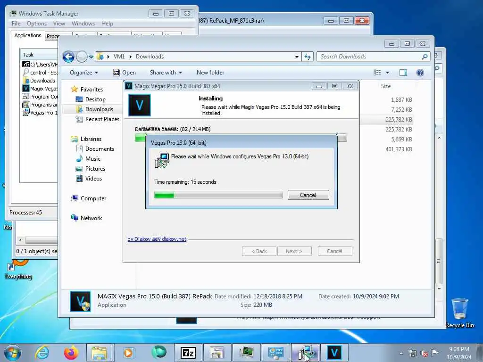Click Forward arrow in Explorer window
Image resolution: width=483 pixels, height=362 pixels.
pyautogui.click(x=82, y=57)
